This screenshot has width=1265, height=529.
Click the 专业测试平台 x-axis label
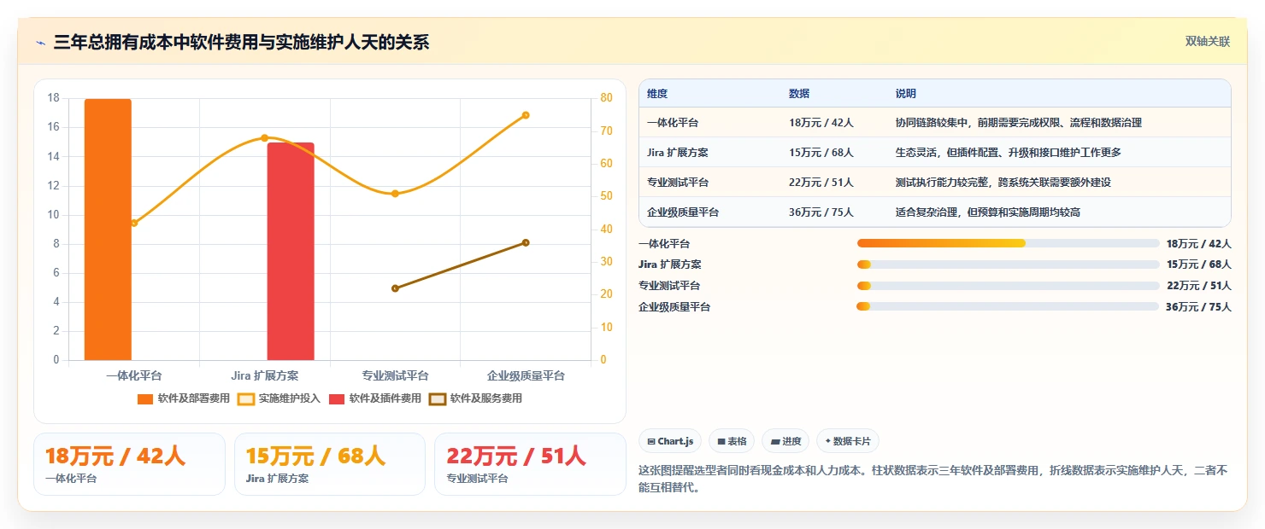coord(395,375)
